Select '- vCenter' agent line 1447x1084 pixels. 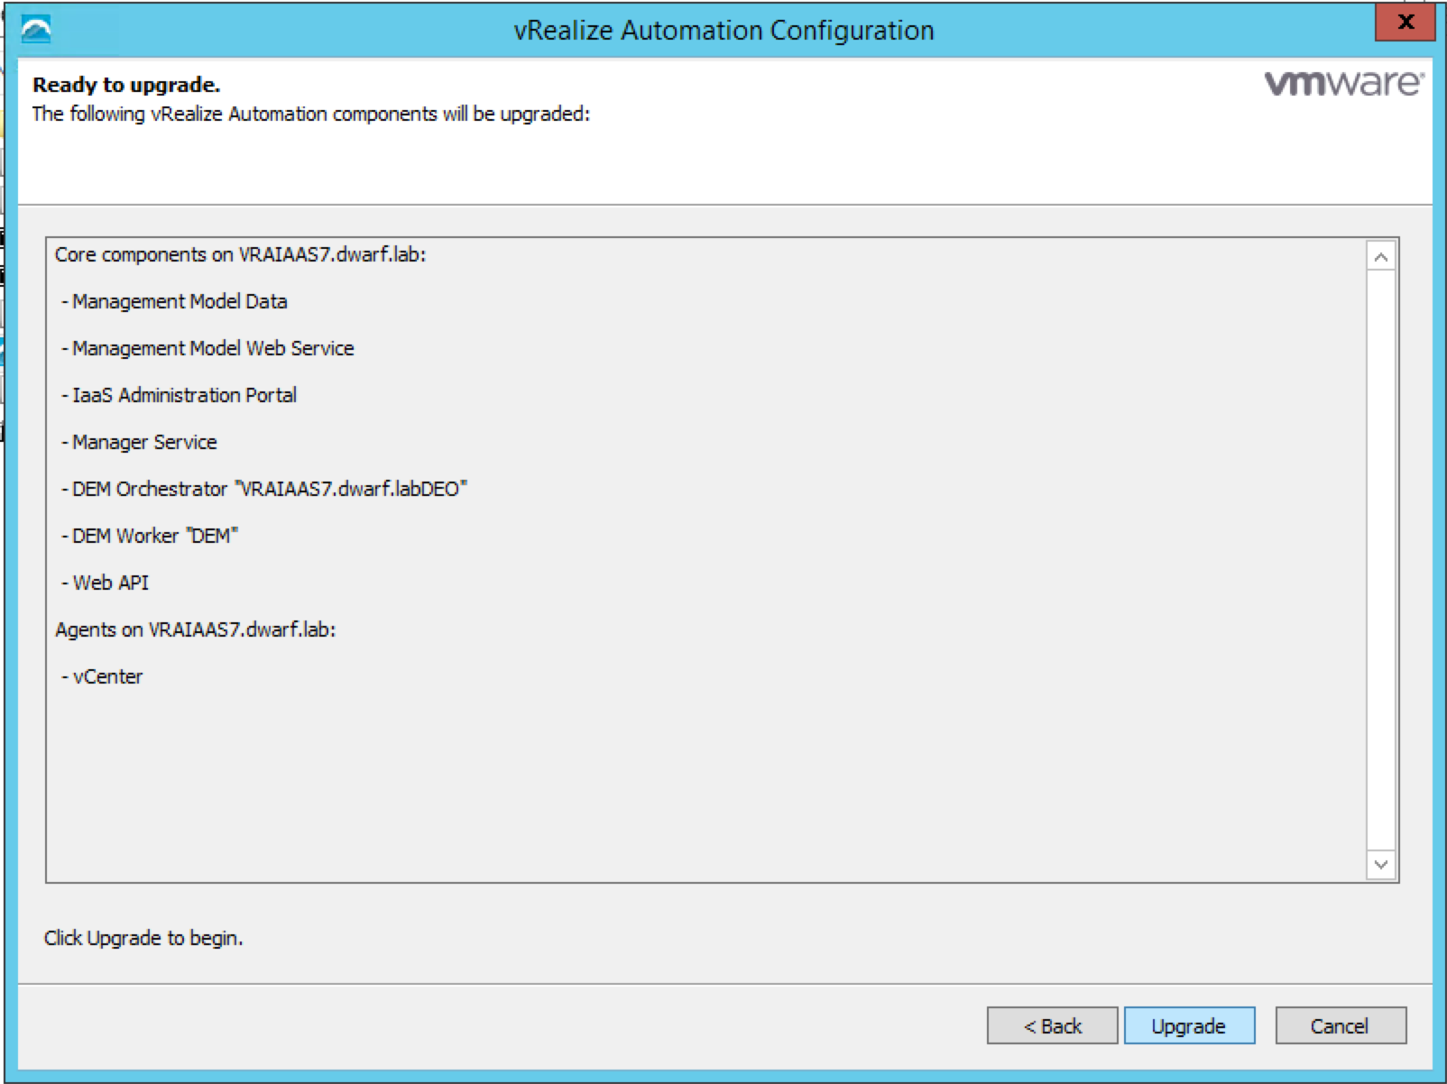point(102,676)
